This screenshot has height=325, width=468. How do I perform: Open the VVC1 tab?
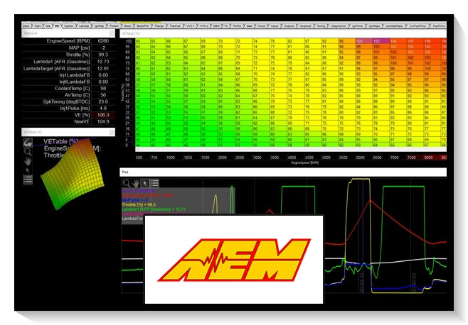point(190,26)
